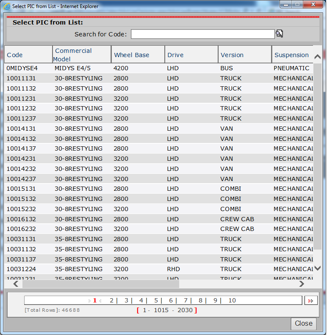Choose the row with code 10031224
This screenshot has width=327, height=335.
21,269
